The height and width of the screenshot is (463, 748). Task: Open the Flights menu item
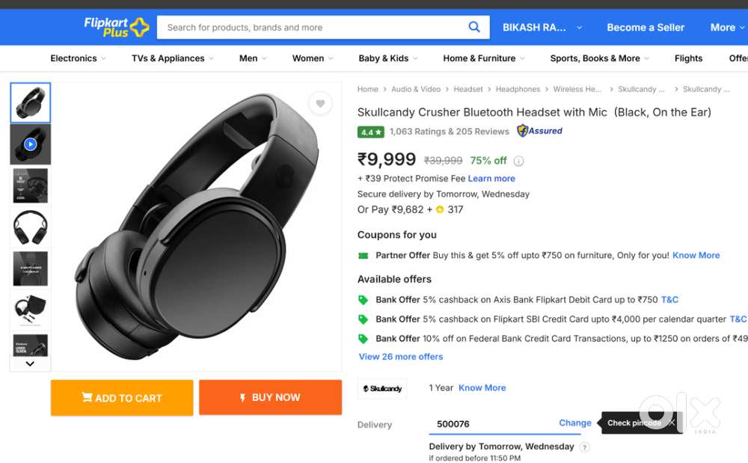pos(688,58)
